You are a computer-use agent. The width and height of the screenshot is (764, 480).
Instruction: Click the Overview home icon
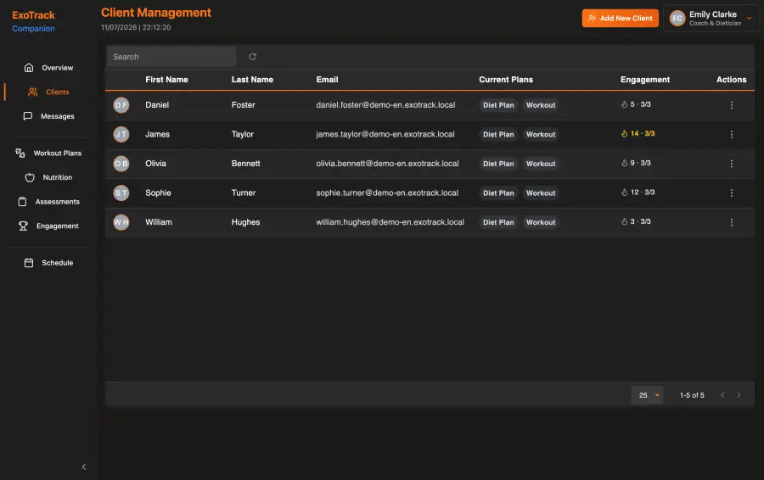point(29,68)
